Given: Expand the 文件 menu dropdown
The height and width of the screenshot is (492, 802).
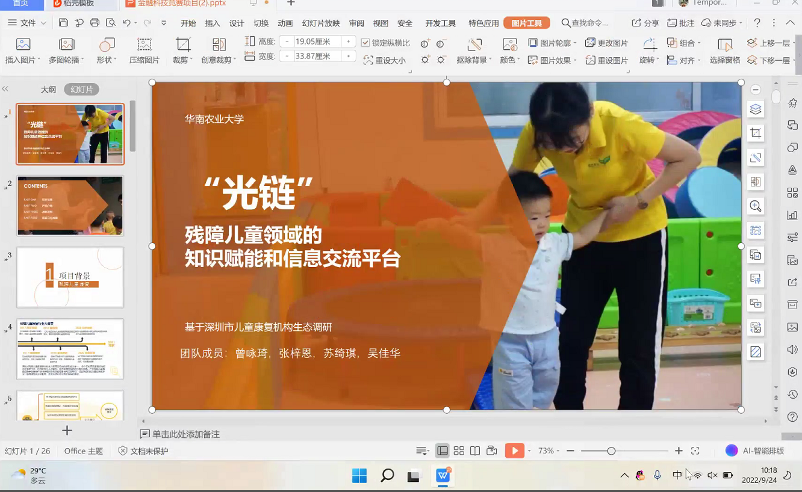Looking at the screenshot, I should (28, 23).
